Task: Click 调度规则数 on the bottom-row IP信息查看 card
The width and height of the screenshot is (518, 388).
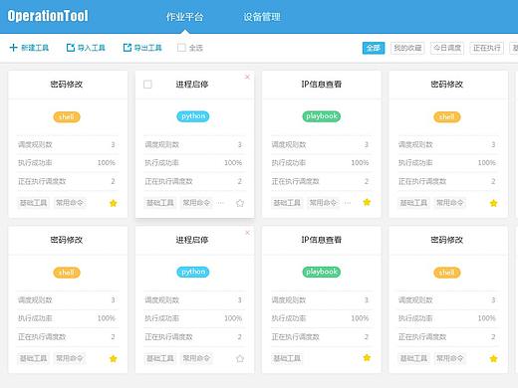Action: click(289, 300)
